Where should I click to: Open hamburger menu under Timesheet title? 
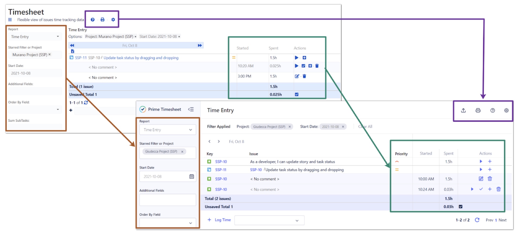click(x=10, y=20)
